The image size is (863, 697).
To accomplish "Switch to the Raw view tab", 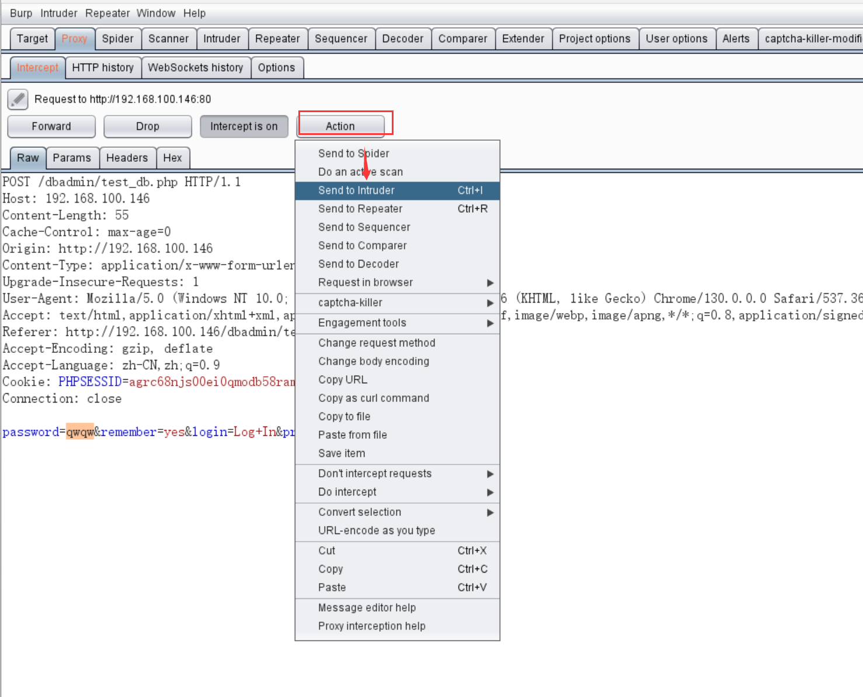I will coord(28,158).
